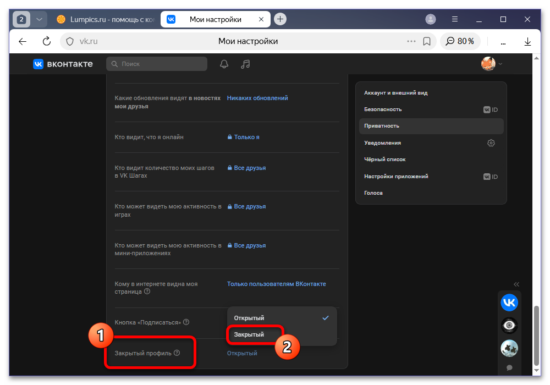Change Никаких обновлений news setting
The width and height of the screenshot is (550, 385).
257,98
